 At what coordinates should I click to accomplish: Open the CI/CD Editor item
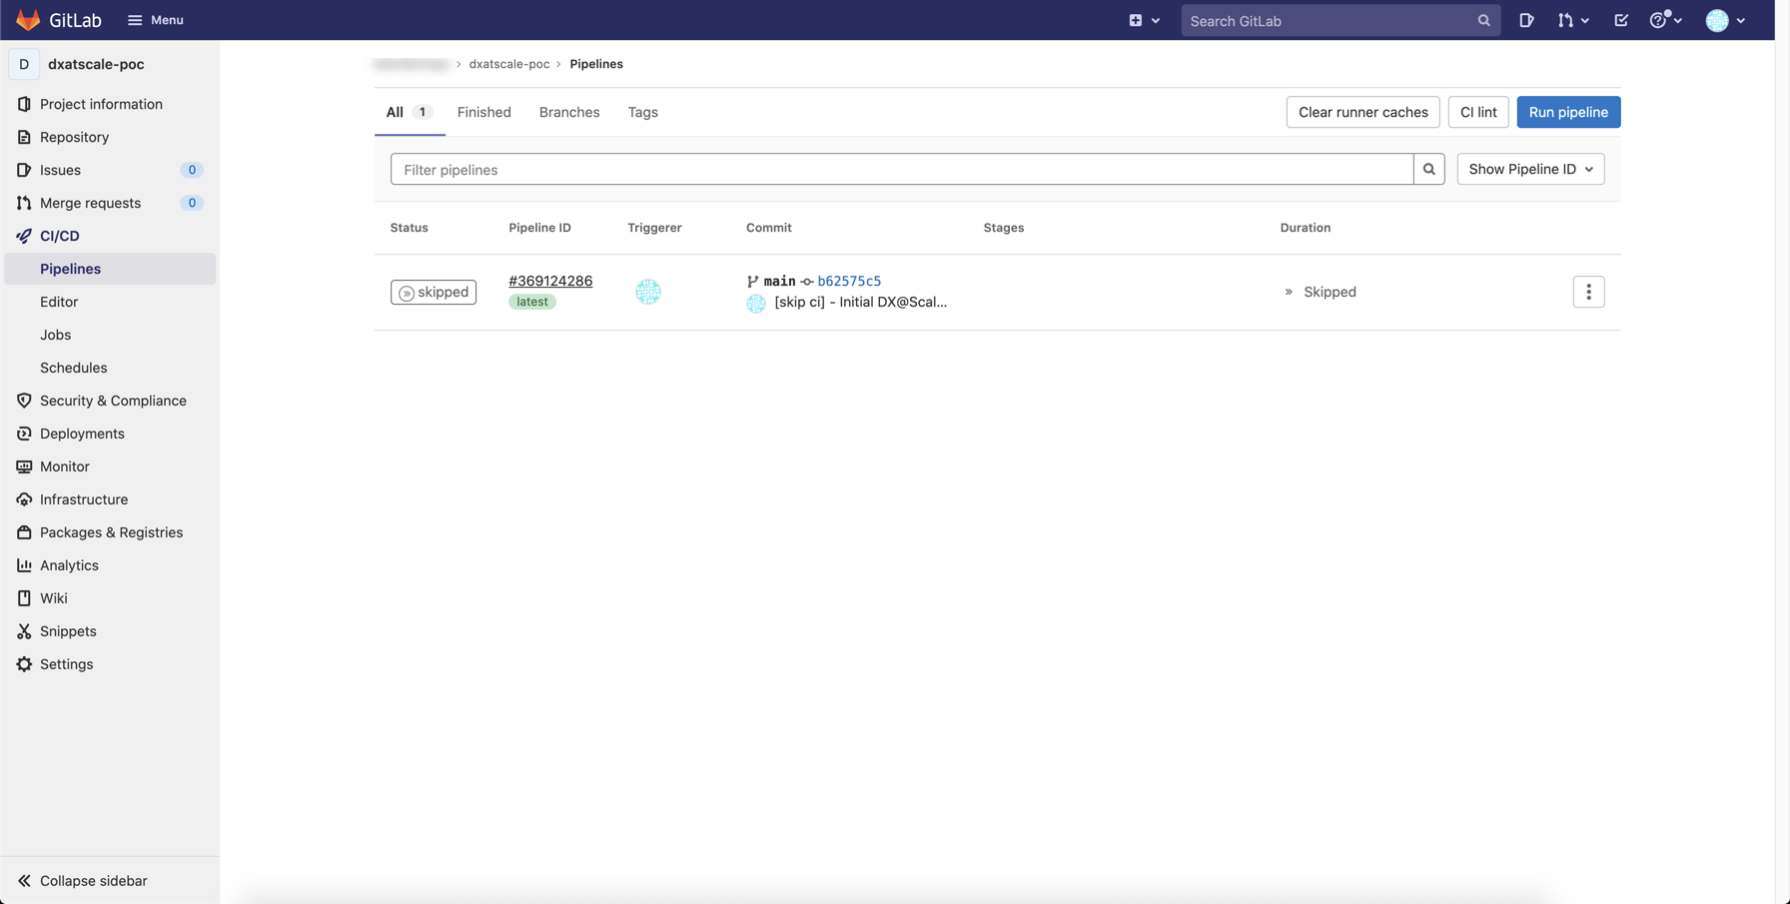pos(110,302)
